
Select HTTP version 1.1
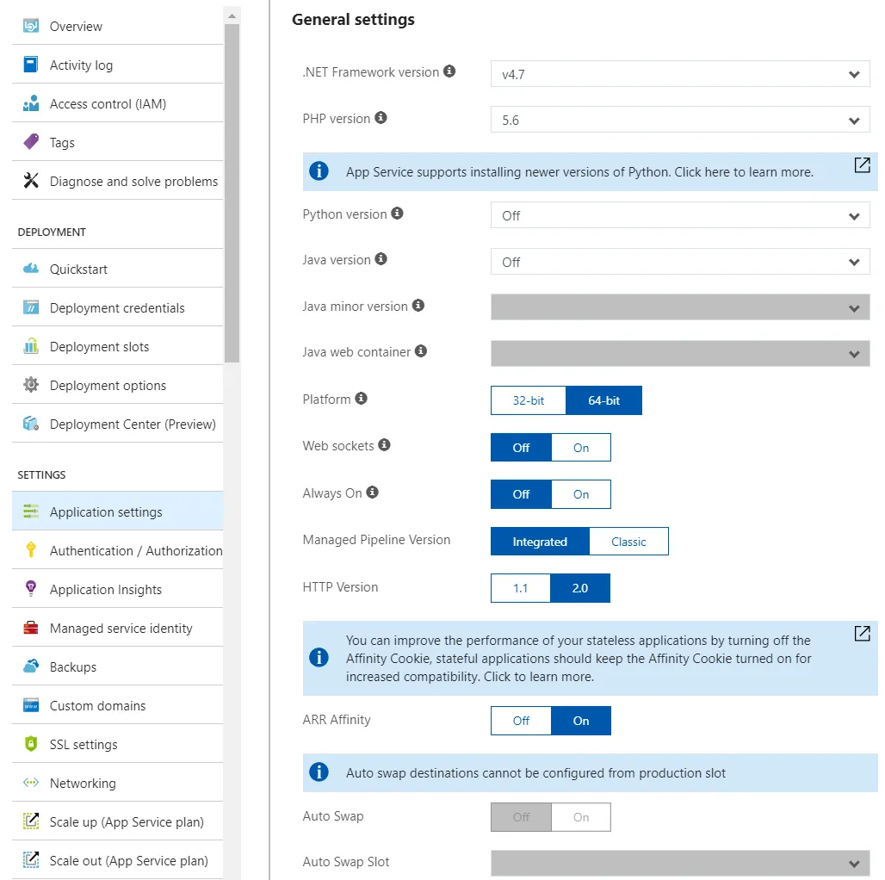tap(520, 588)
